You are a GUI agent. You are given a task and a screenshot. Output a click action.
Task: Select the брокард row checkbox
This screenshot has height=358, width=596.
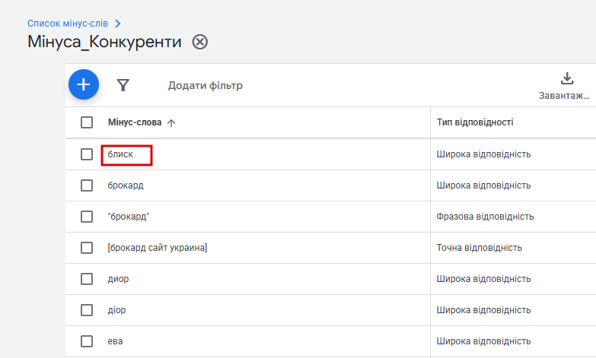pyautogui.click(x=87, y=185)
